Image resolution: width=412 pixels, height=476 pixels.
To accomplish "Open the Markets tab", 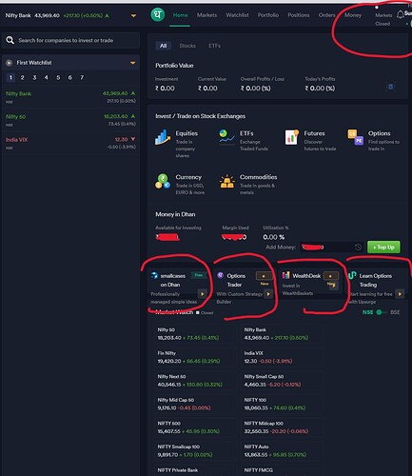I will click(x=206, y=15).
